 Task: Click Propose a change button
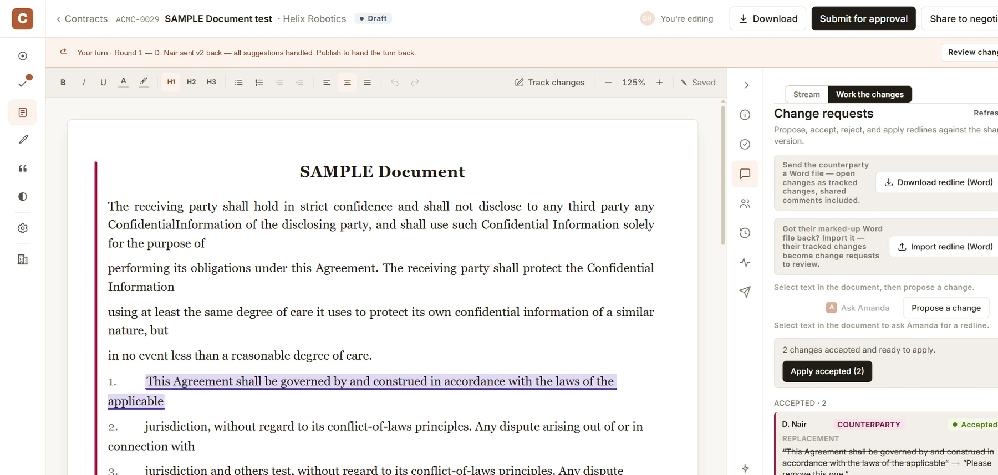click(946, 308)
